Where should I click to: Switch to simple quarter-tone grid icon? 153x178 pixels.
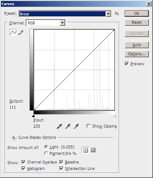click(86, 150)
